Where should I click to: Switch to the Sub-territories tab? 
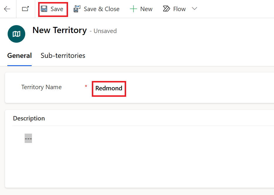click(62, 56)
